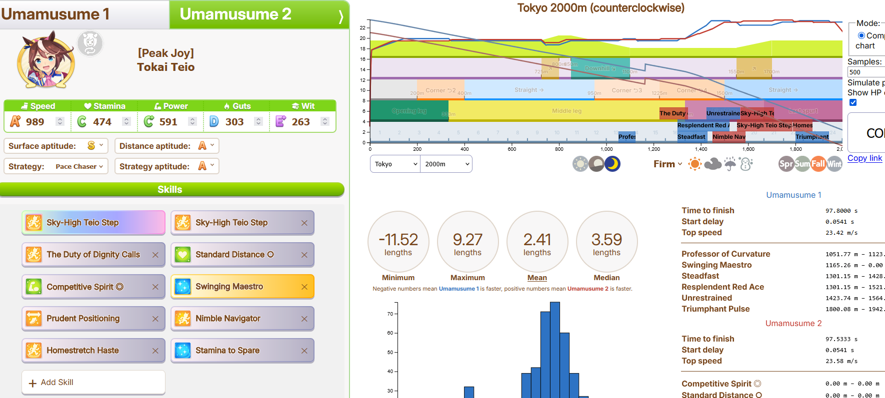
Task: Choose the Fall season button
Action: pos(818,164)
